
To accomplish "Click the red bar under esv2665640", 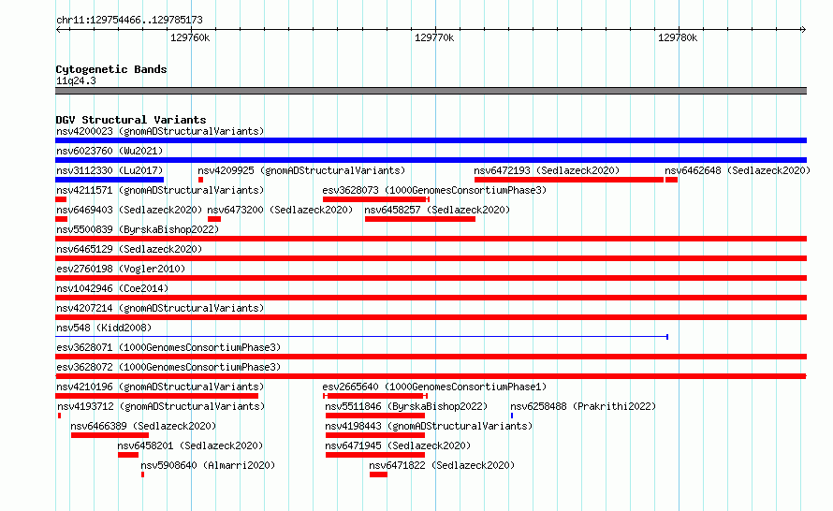I will click(375, 396).
